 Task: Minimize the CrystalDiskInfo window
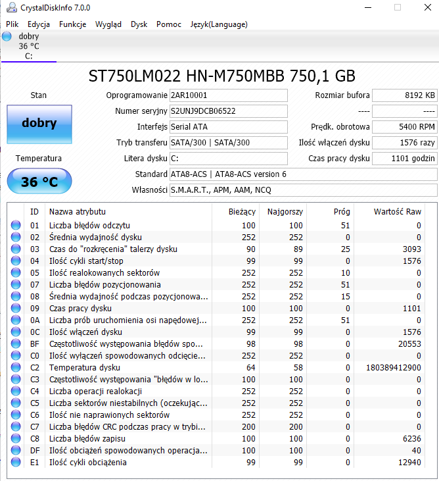(x=368, y=7)
